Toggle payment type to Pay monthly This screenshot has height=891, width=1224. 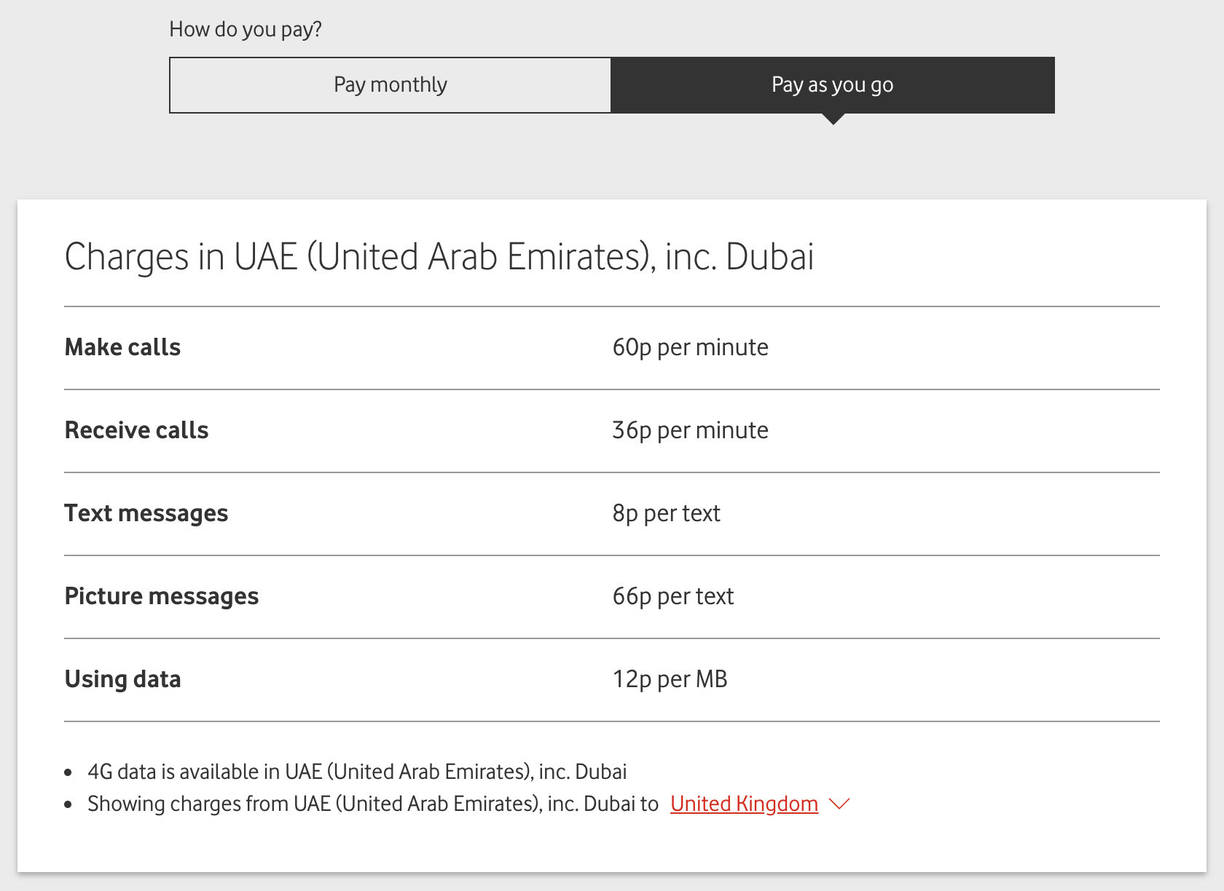click(390, 84)
